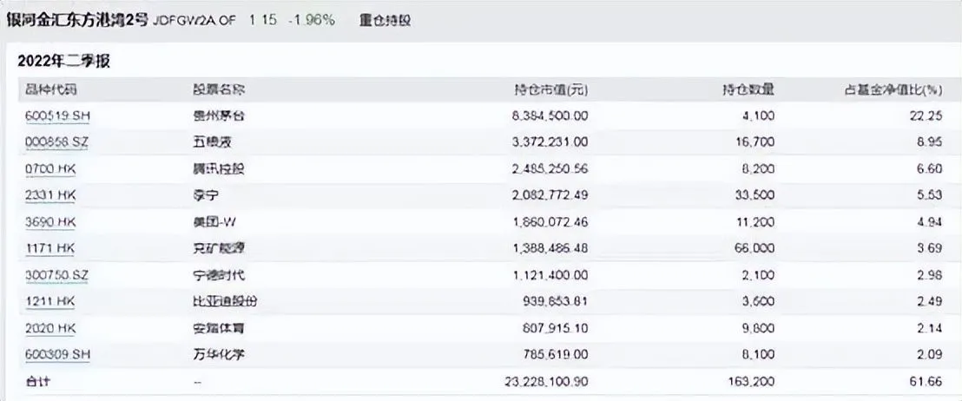
Task: Select stock name 五粮液
Action: coord(212,142)
